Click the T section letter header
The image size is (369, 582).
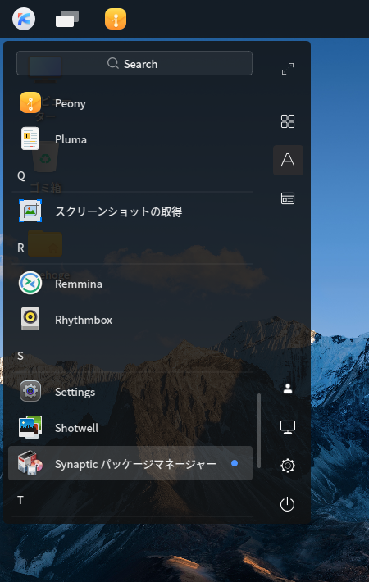point(20,500)
